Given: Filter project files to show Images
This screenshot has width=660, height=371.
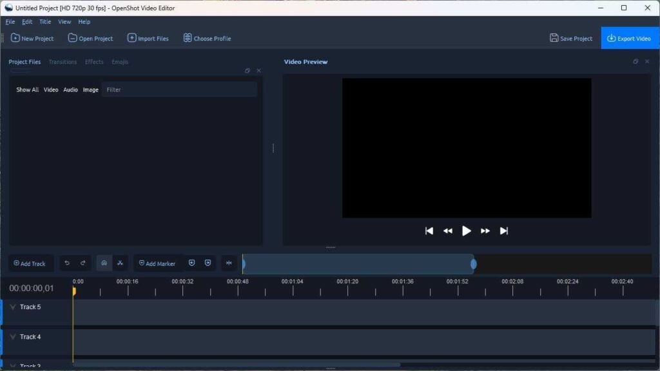Looking at the screenshot, I should point(90,90).
